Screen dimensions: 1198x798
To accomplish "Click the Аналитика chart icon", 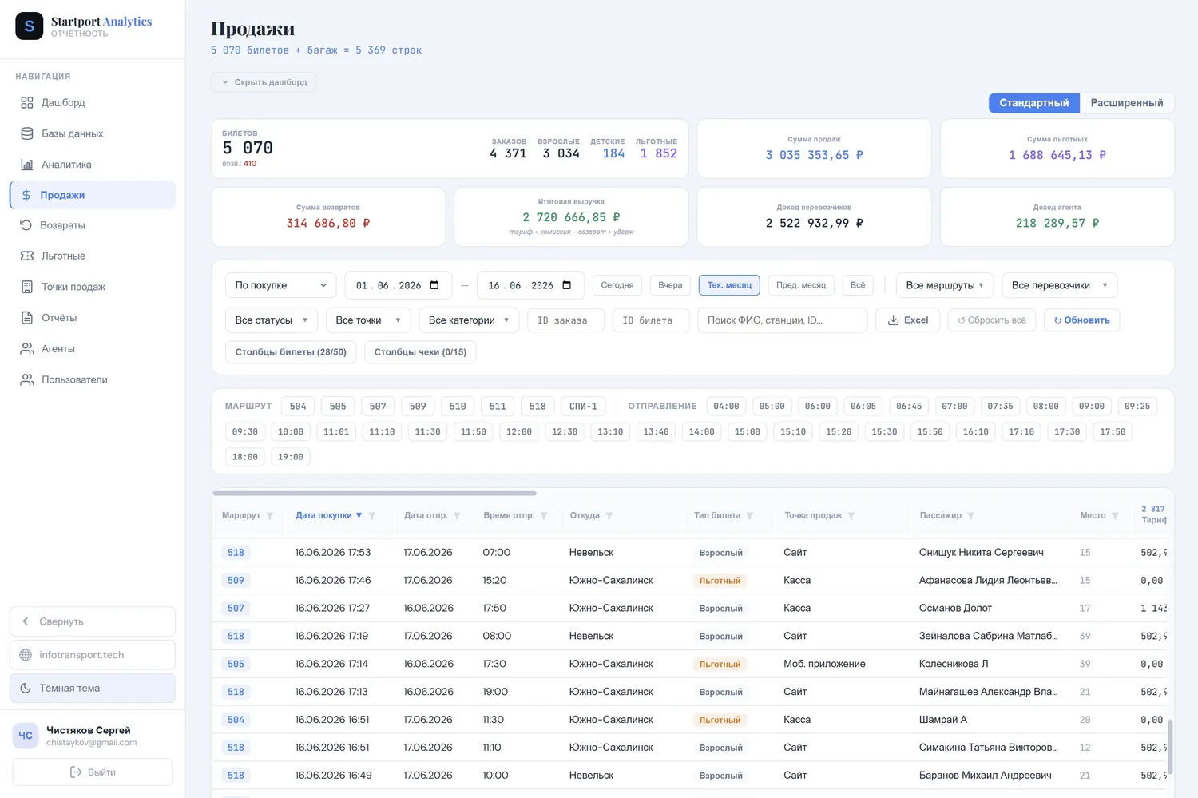I will (27, 165).
